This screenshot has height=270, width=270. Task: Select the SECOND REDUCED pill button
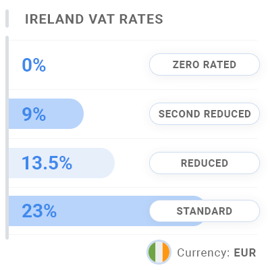coord(205,114)
